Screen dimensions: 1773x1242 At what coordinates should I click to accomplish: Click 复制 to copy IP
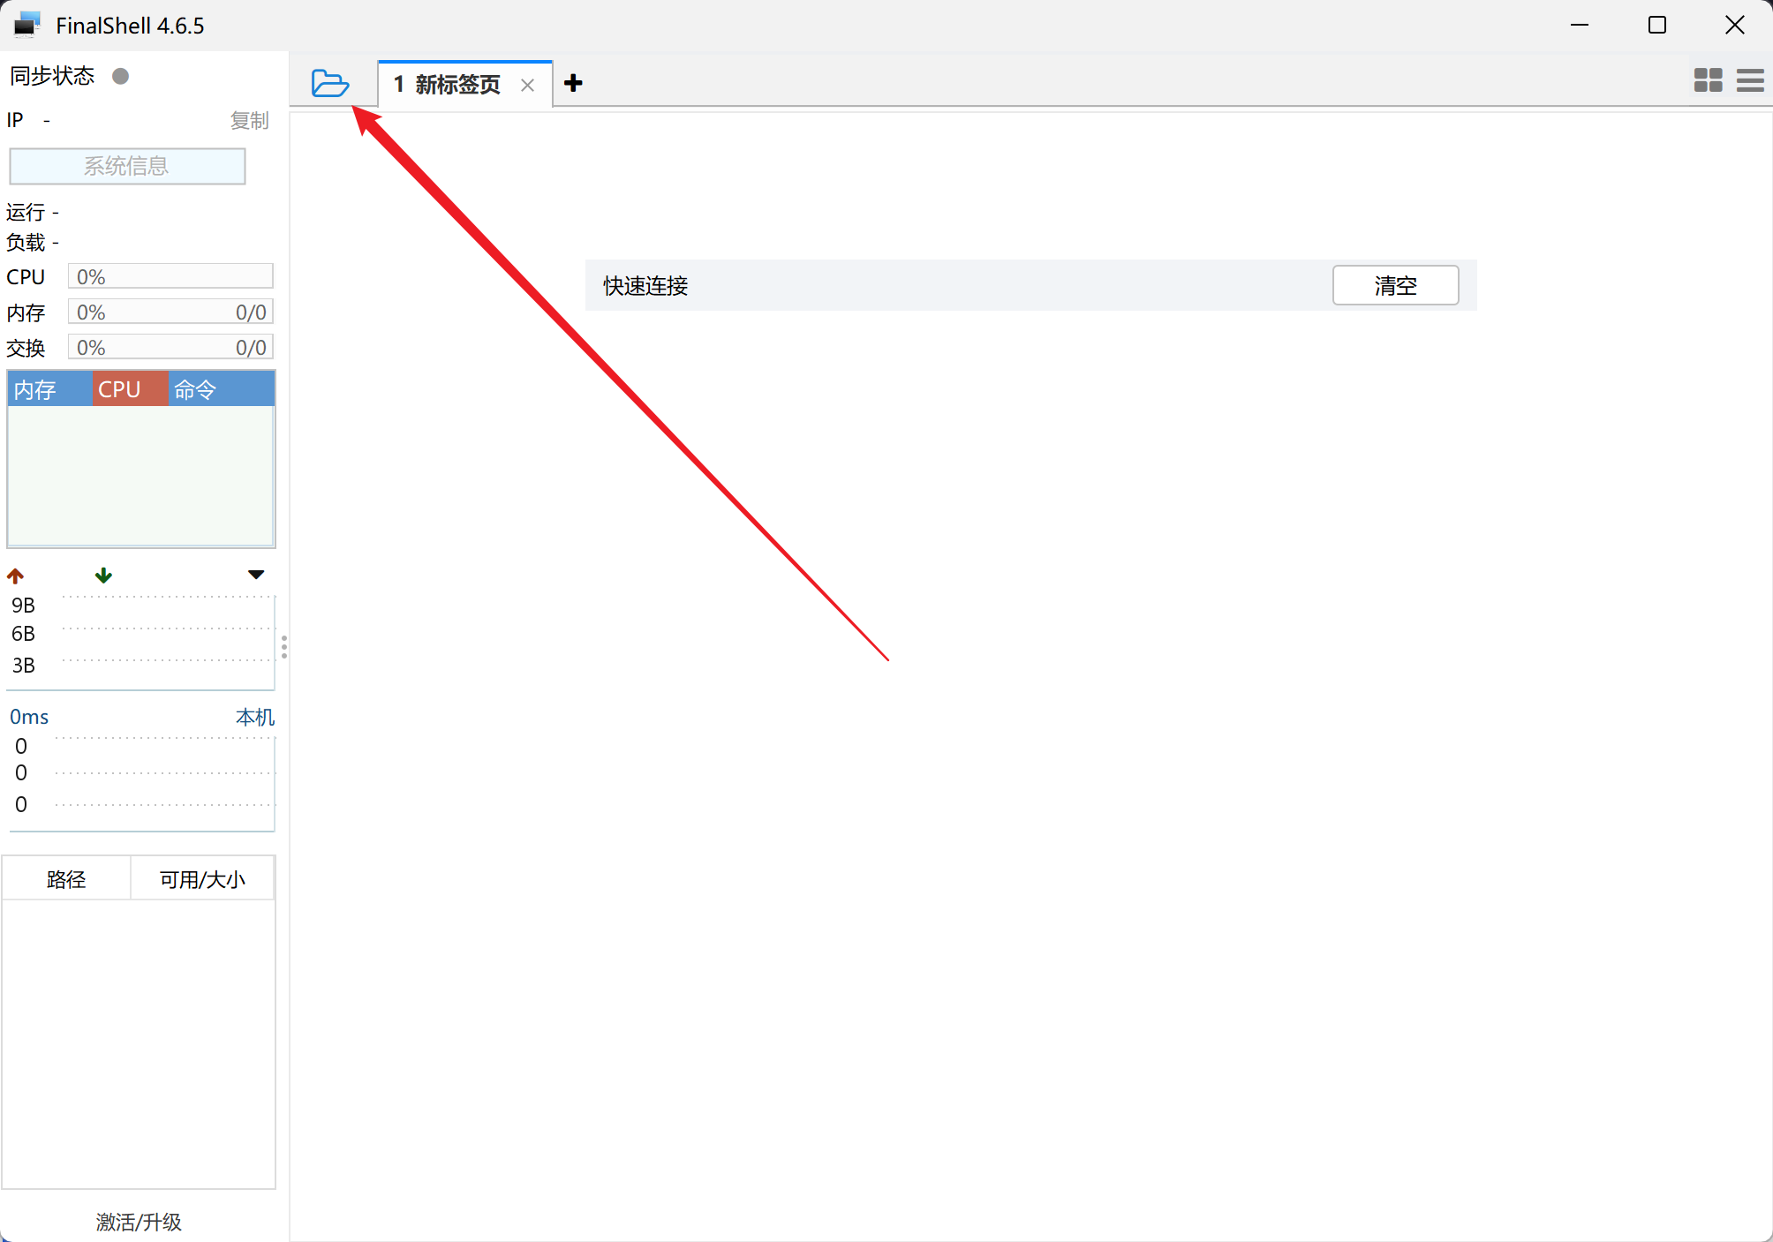(x=249, y=120)
